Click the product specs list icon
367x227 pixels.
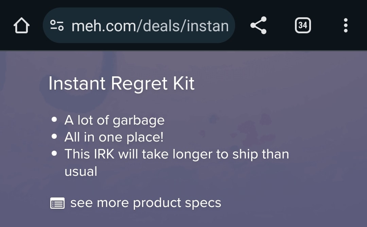click(57, 204)
